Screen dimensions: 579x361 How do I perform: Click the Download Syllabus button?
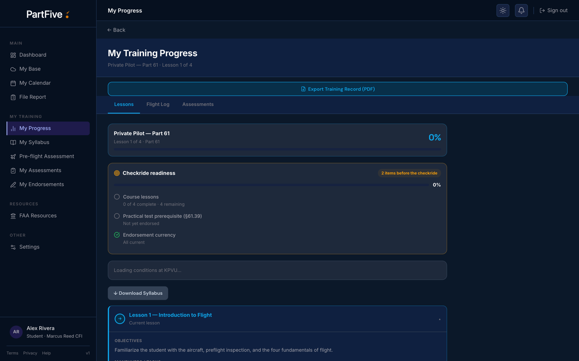tap(138, 293)
